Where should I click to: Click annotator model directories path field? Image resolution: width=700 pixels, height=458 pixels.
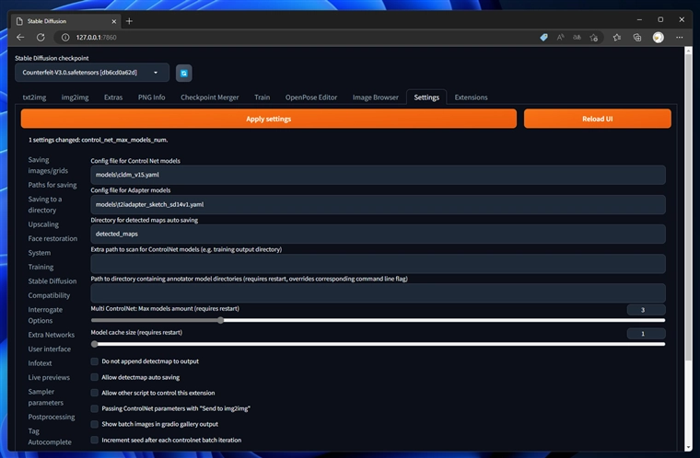pos(378,293)
